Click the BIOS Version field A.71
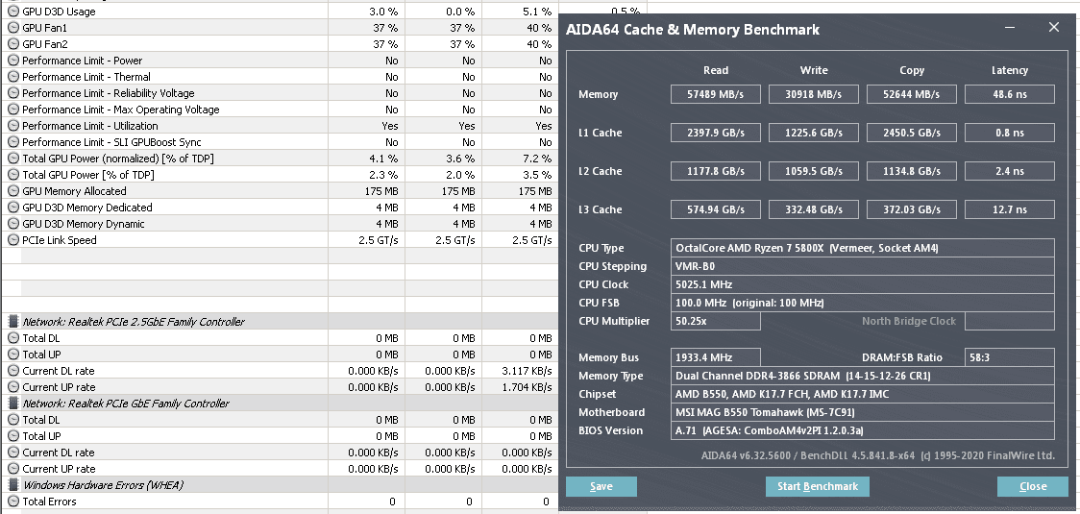Image resolution: width=1080 pixels, height=514 pixels. pos(862,430)
